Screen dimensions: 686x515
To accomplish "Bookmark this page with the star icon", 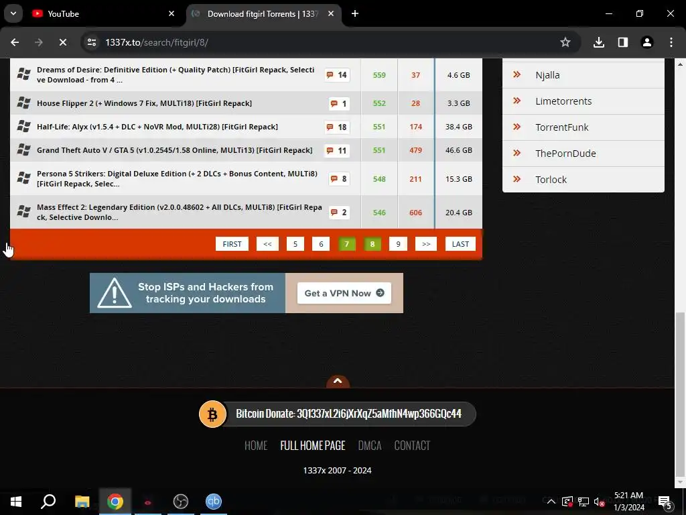I will pyautogui.click(x=565, y=42).
